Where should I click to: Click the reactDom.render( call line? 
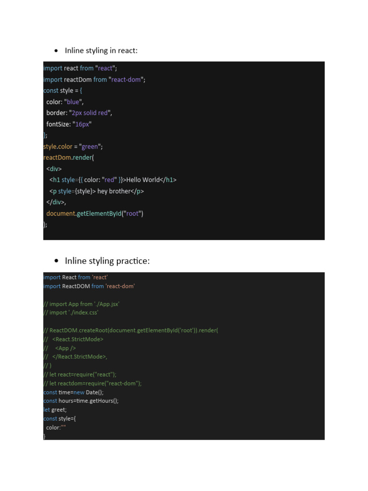69,157
